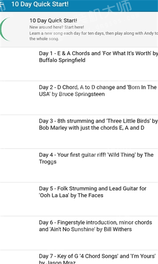Tap the blue app bar title text
Screen dimensions: 158x264
tap(40, 4)
